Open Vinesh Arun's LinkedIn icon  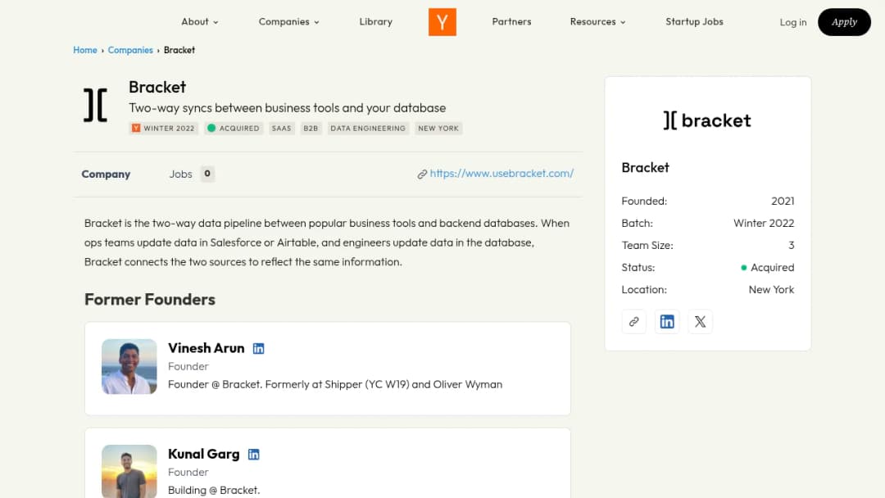258,349
